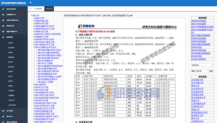Switch to the 08工学 tab
Viewport: 217px width, 123px height.
click(x=49, y=9)
